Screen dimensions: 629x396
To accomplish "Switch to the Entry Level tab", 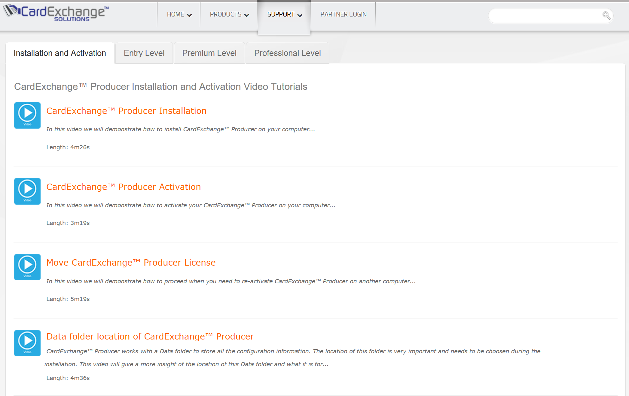I will [144, 53].
